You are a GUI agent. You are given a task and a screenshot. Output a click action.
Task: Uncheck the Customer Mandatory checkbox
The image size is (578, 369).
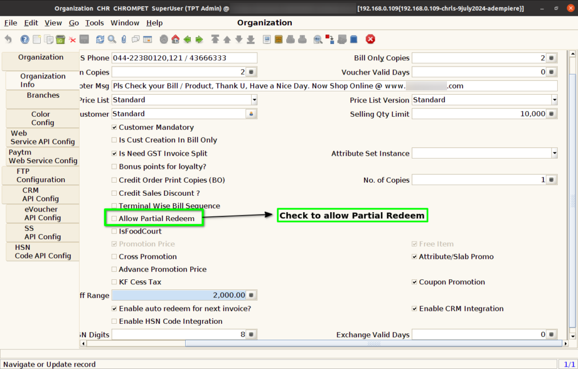pyautogui.click(x=114, y=127)
